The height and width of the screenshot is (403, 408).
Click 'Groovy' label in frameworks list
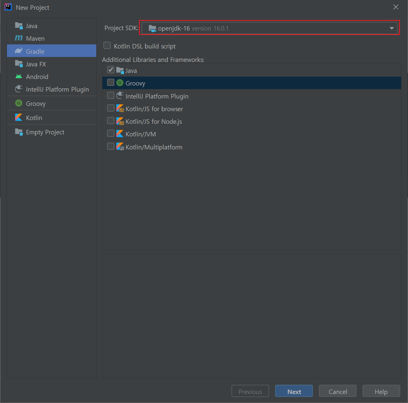(135, 83)
